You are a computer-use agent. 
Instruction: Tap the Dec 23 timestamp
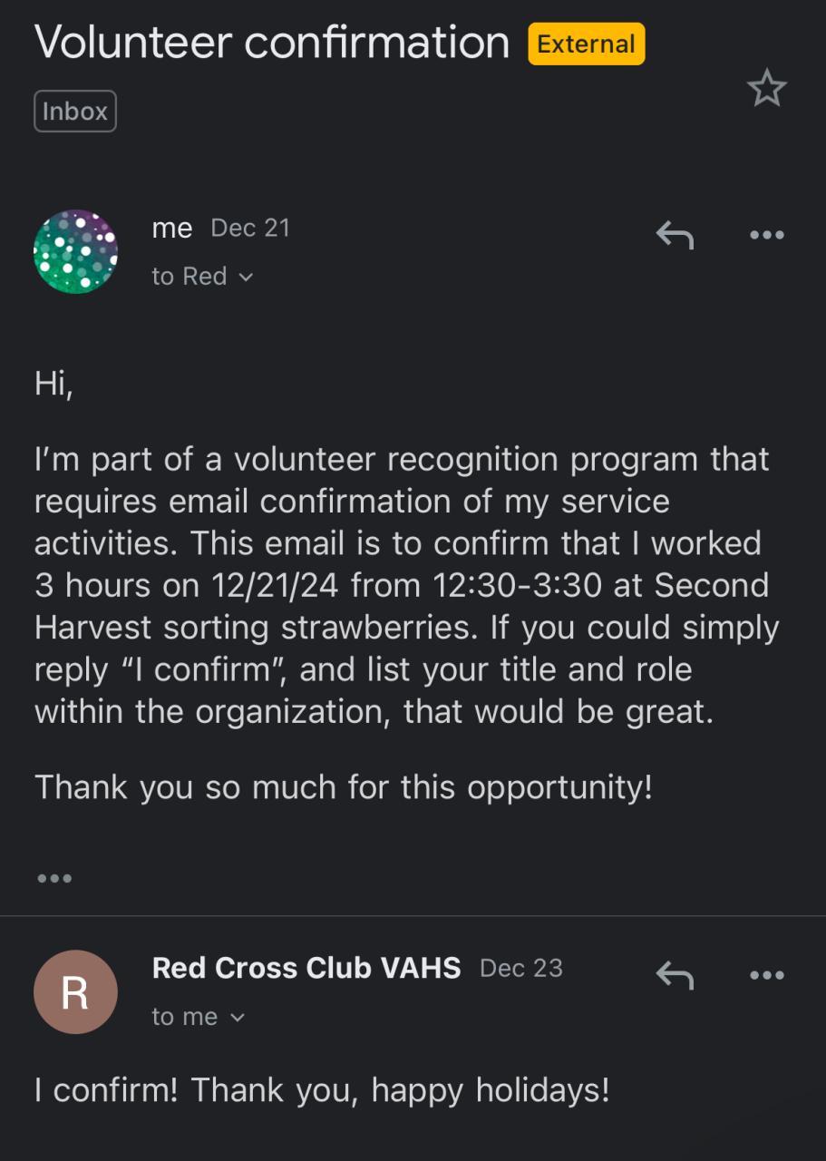(x=521, y=968)
